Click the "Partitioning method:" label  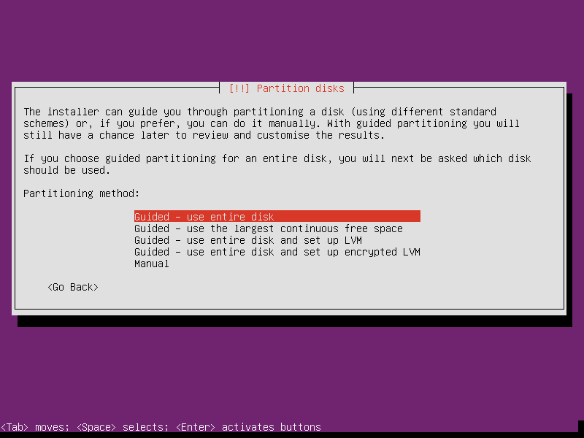click(82, 193)
